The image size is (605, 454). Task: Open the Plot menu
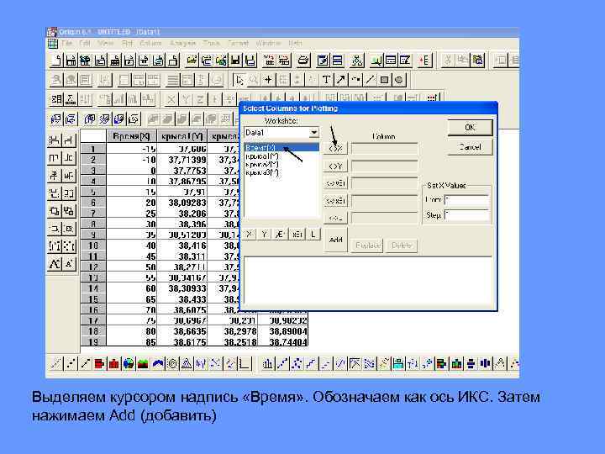(127, 43)
